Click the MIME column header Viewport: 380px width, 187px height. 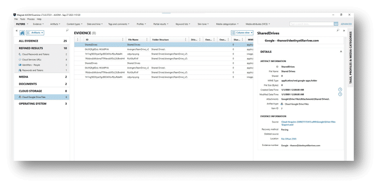coord(250,39)
